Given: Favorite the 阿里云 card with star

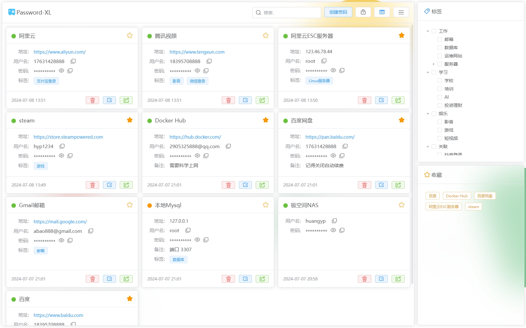Looking at the screenshot, I should point(130,36).
